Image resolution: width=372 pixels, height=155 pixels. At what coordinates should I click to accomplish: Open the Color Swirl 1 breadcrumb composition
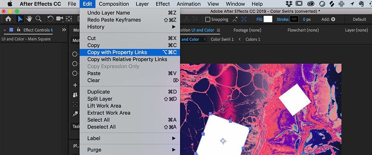222,40
